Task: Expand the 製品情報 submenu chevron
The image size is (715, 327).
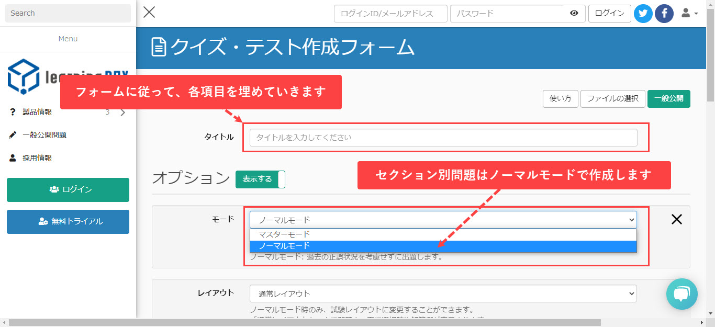Action: pos(123,112)
